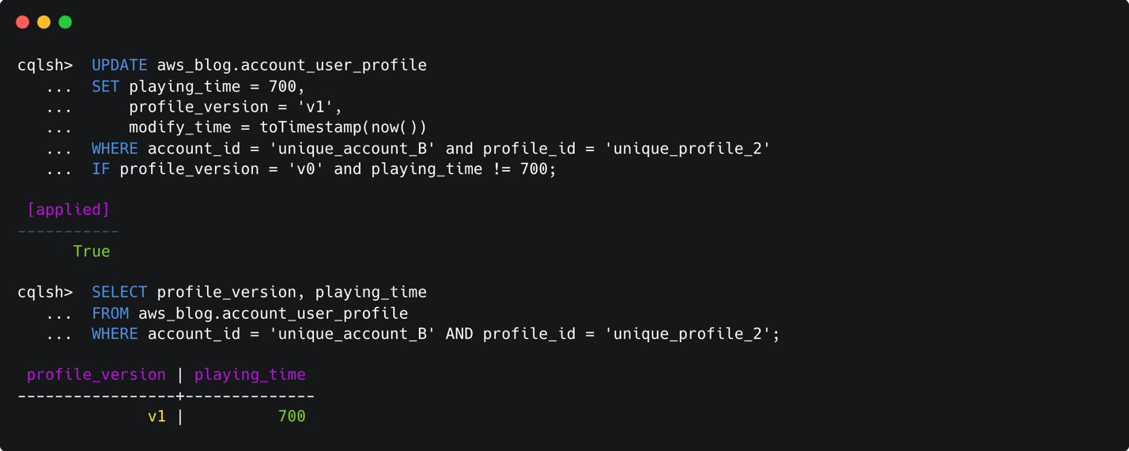Click the FROM keyword
The width and height of the screenshot is (1129, 451).
point(110,314)
